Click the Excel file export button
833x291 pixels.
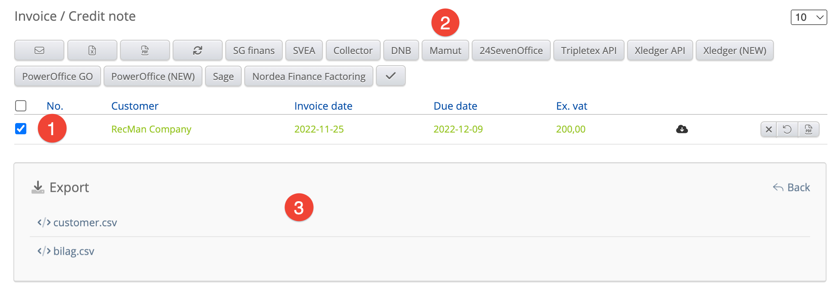click(92, 51)
